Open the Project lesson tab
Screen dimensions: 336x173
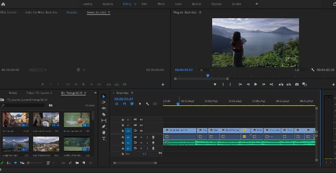pyautogui.click(x=39, y=93)
